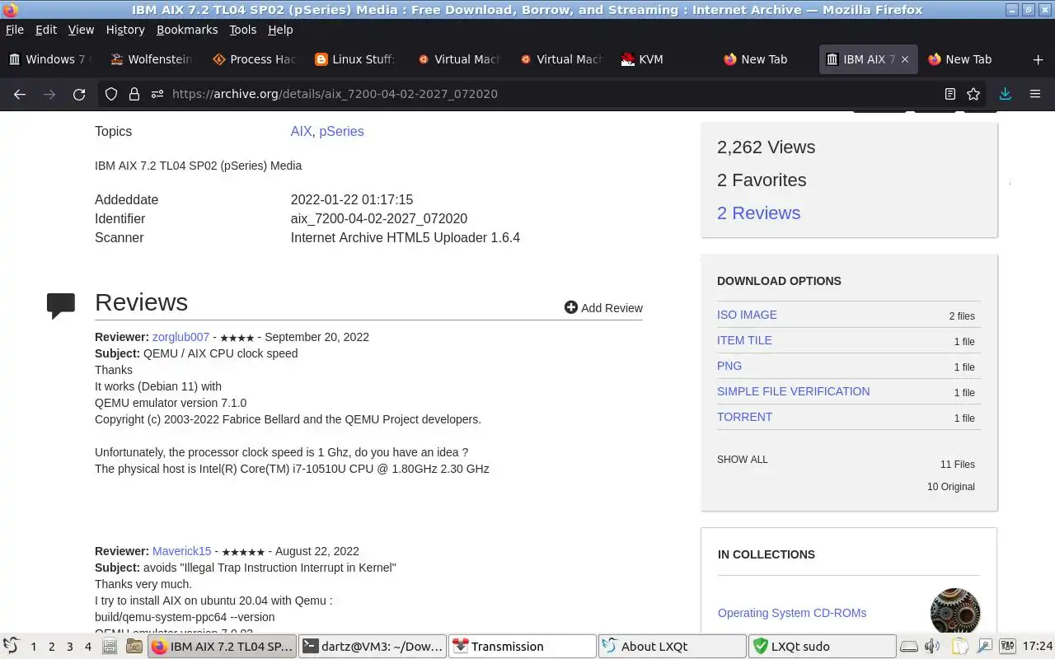This screenshot has height=659, width=1055.
Task: Download the TORRENT file
Action: (744, 417)
